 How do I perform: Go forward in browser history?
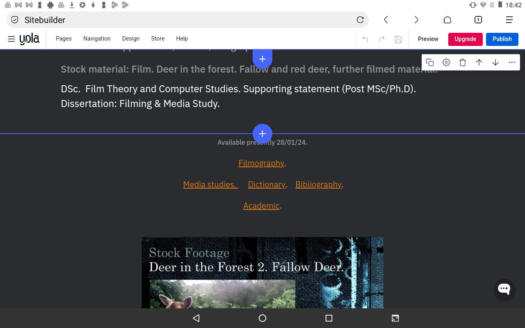pyautogui.click(x=416, y=20)
